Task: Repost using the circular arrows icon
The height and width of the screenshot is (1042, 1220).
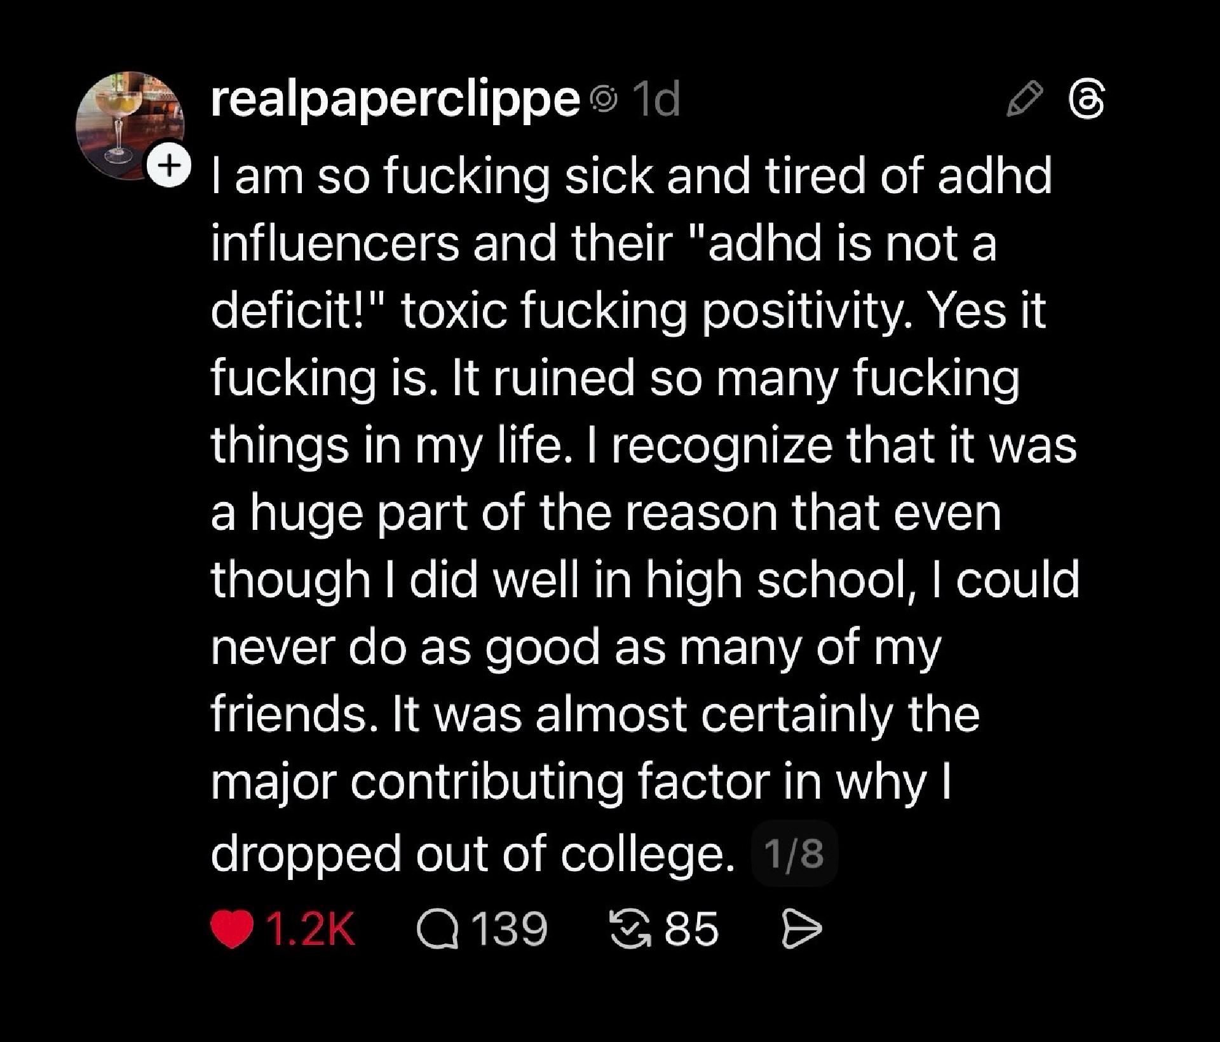Action: pyautogui.click(x=630, y=929)
